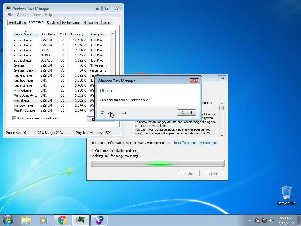Switch to WinCDEmu installer taskbar icon
This screenshot has width=301, height=226.
(x=99, y=220)
